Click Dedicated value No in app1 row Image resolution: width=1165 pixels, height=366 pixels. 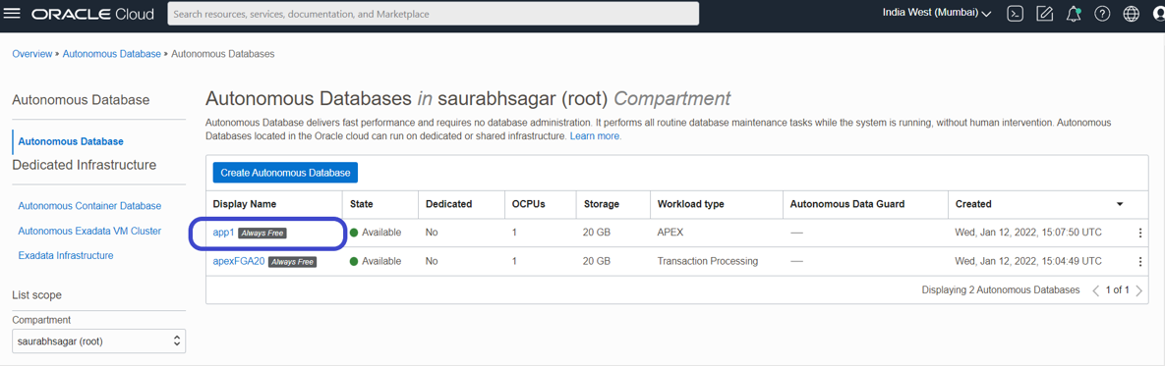(x=432, y=233)
